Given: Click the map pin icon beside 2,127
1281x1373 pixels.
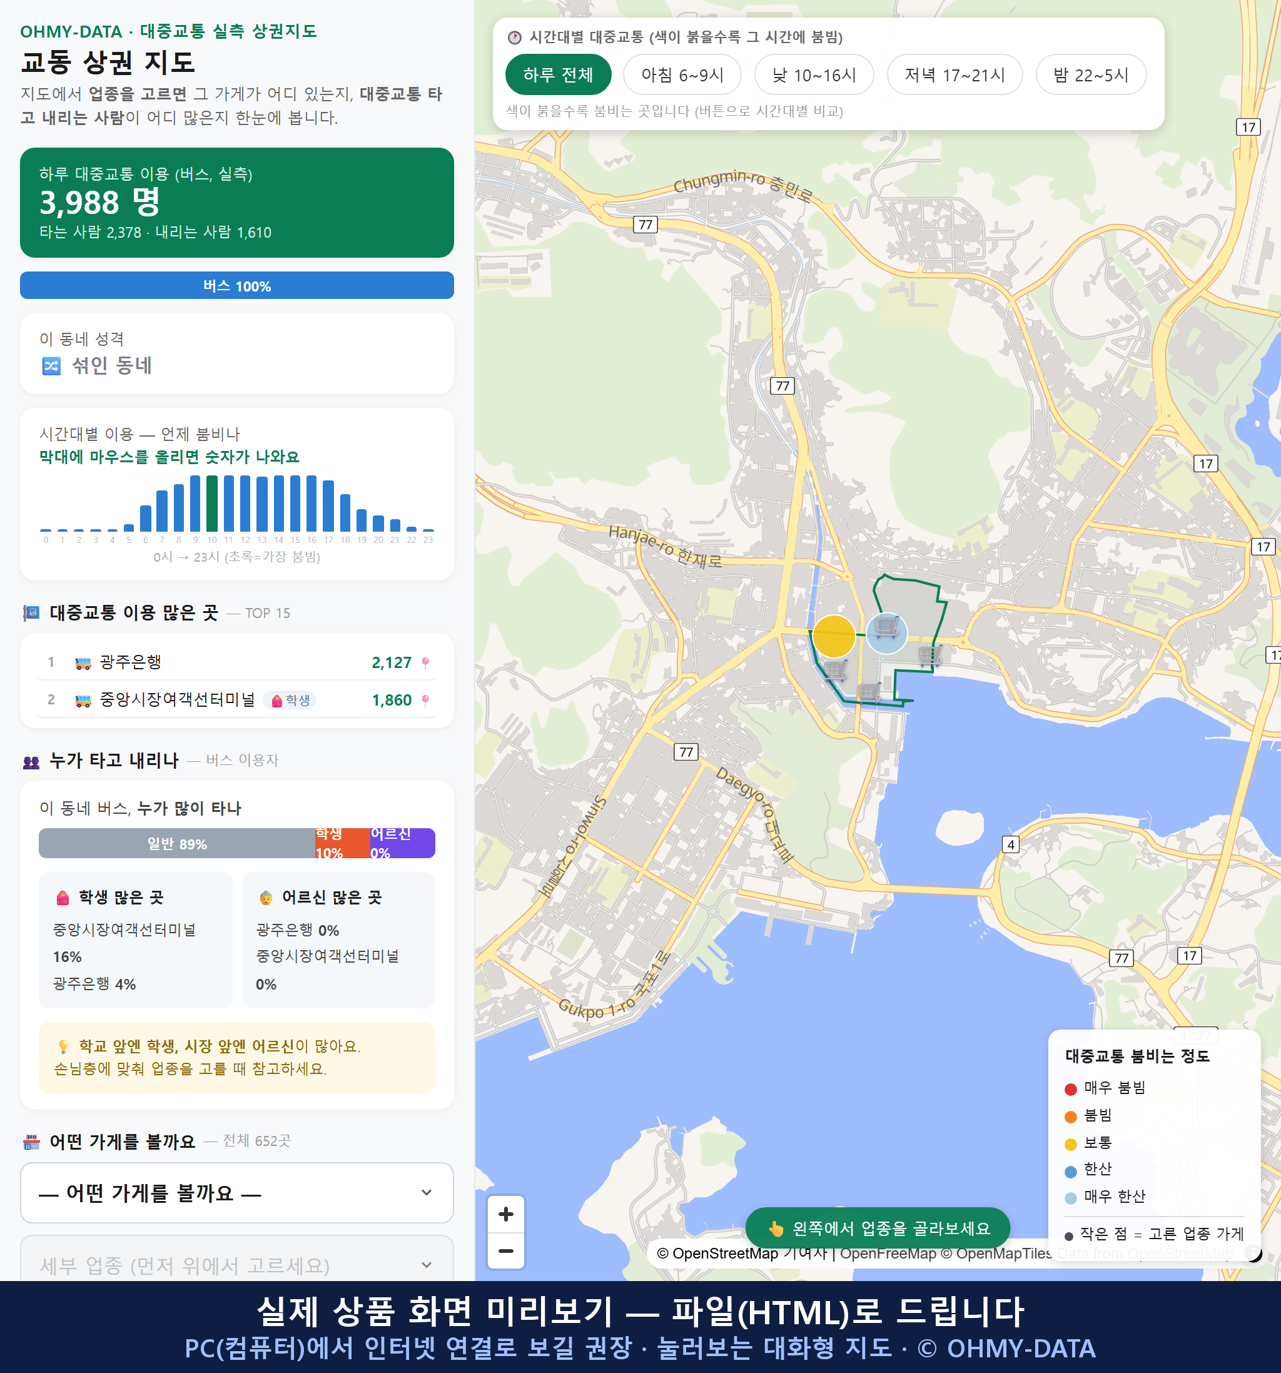Looking at the screenshot, I should (425, 663).
